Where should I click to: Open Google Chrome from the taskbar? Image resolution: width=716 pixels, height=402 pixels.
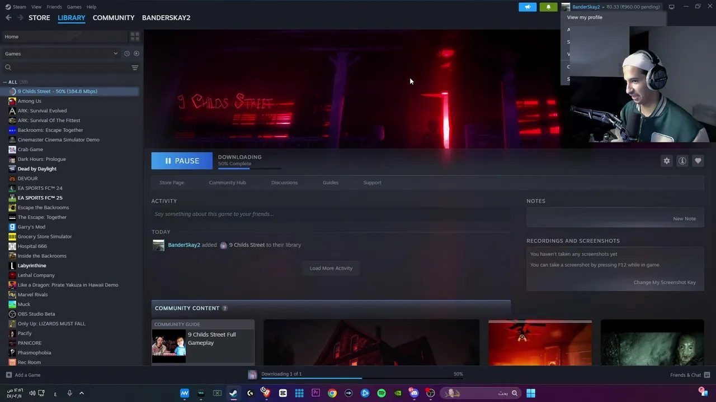[x=332, y=393]
